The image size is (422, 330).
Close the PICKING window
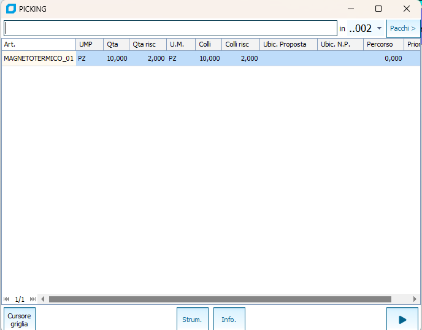click(x=407, y=9)
